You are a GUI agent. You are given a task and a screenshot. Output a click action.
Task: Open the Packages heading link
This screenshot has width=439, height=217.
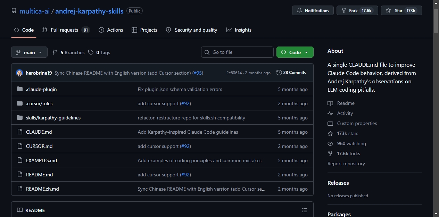339,214
